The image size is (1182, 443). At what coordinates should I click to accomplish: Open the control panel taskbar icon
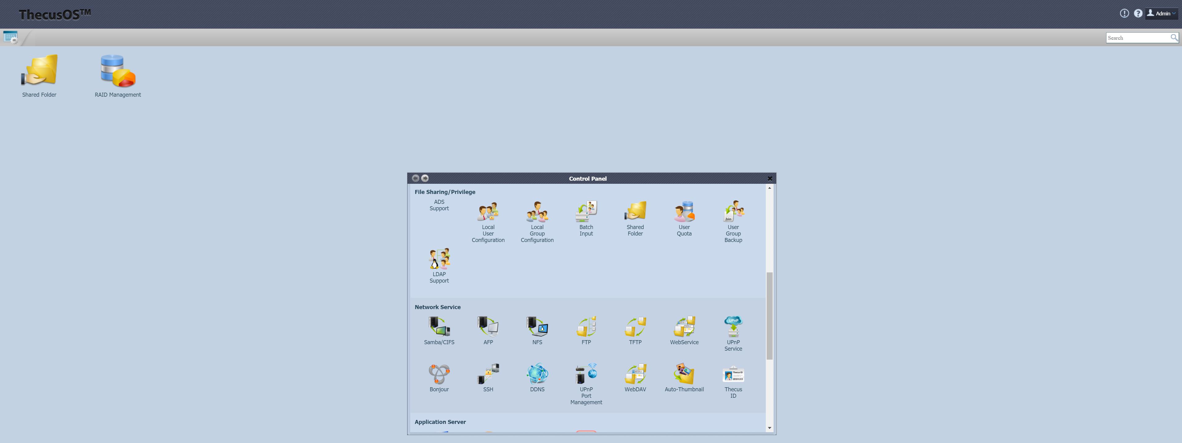click(x=10, y=37)
